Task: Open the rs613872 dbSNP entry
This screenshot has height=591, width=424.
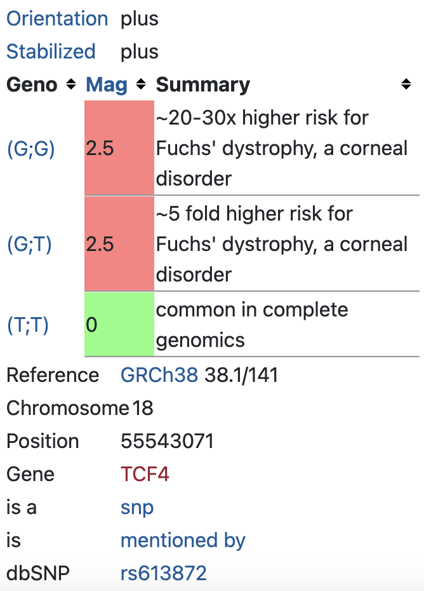Action: point(163,573)
